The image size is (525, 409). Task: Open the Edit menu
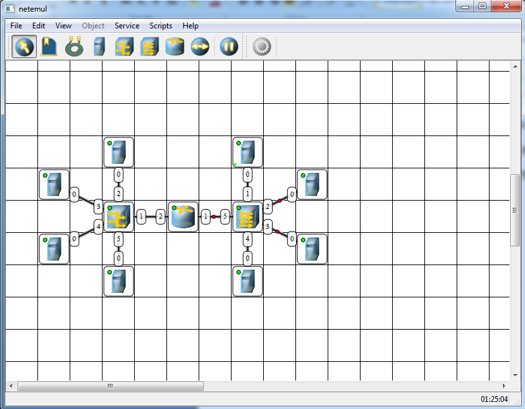(39, 26)
